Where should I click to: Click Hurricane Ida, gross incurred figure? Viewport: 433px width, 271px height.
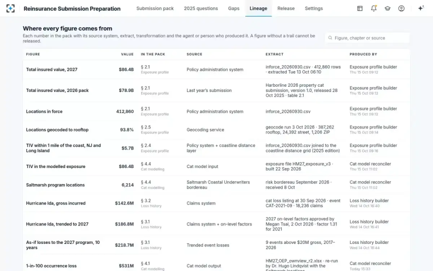tap(56, 203)
